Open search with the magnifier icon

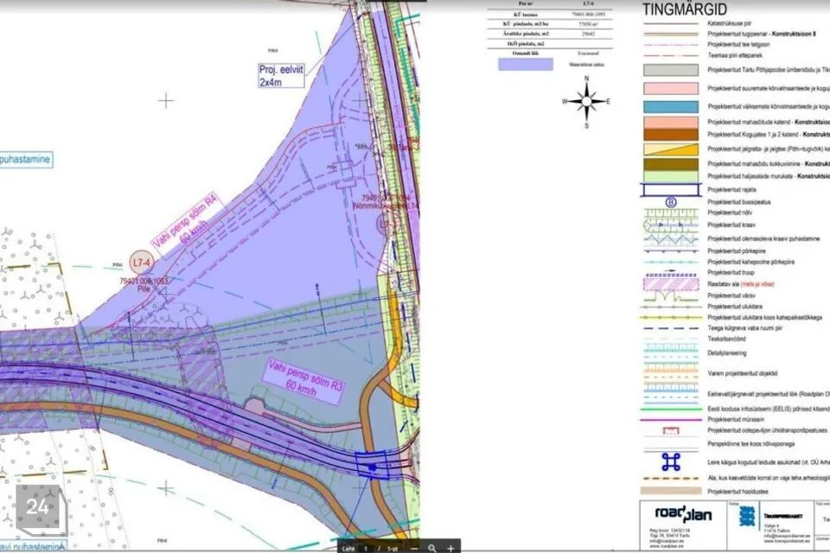(432, 546)
